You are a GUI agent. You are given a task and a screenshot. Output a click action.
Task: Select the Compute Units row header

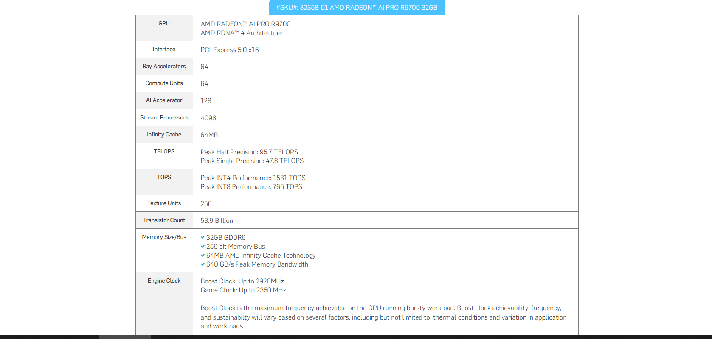[164, 83]
